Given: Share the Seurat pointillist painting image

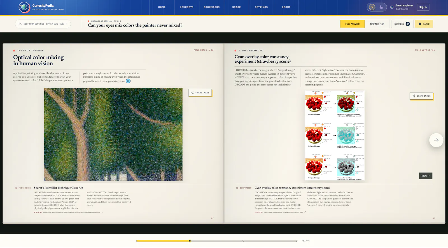Looking at the screenshot, I should pos(200,93).
